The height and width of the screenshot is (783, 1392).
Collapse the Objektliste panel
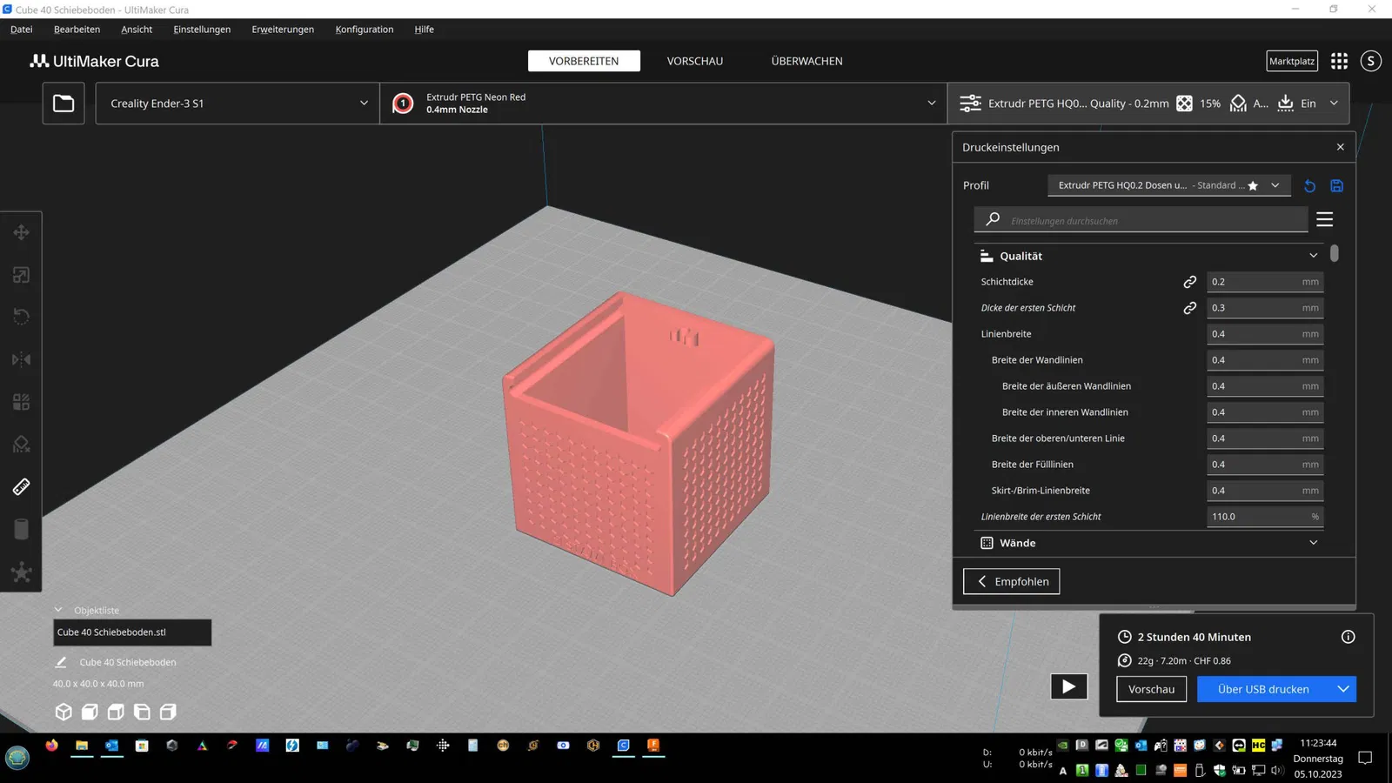[x=58, y=610]
